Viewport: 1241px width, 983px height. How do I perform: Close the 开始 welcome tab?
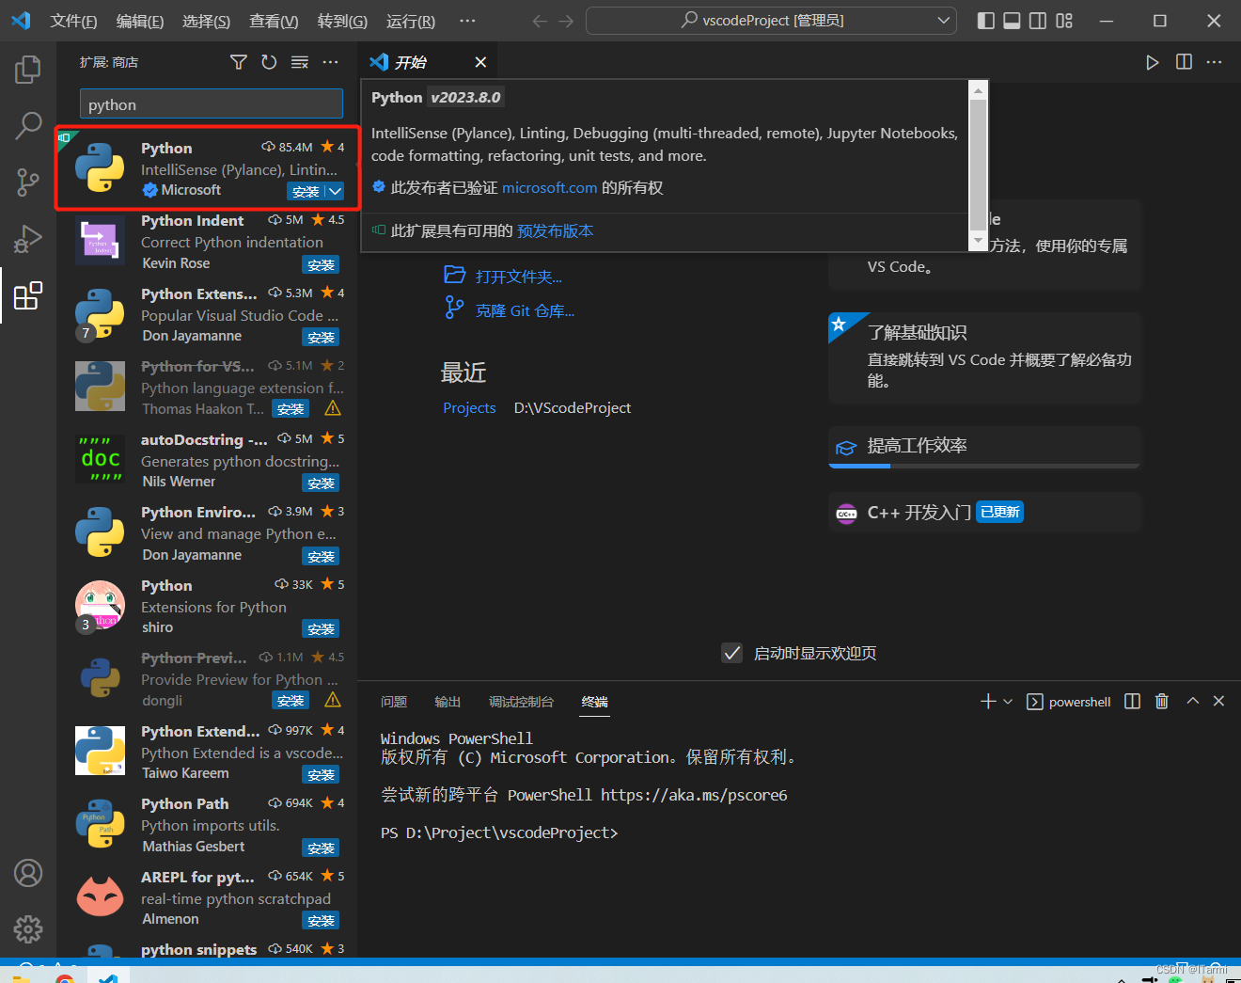(x=480, y=62)
